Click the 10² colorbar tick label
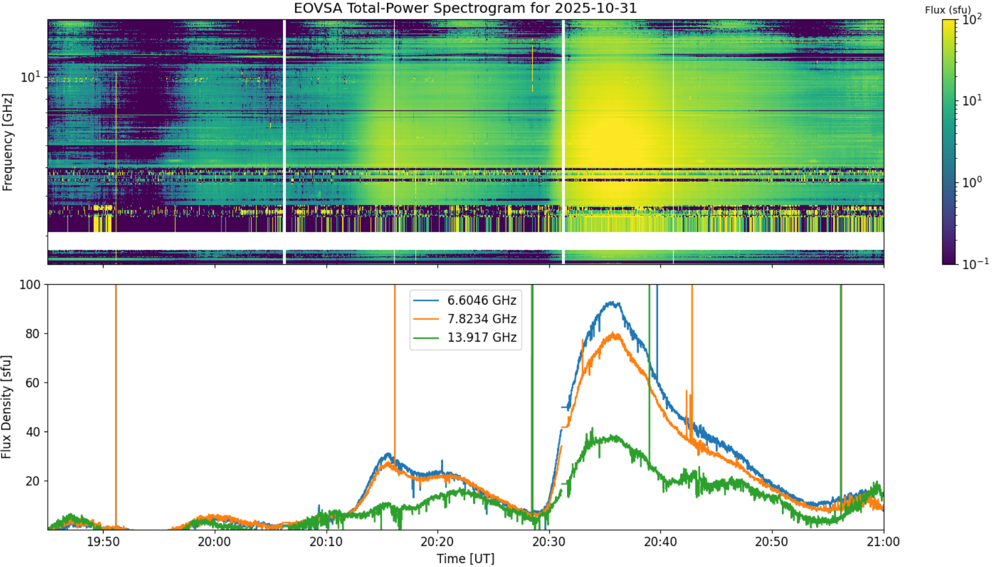This screenshot has height=567, width=992. tap(972, 19)
